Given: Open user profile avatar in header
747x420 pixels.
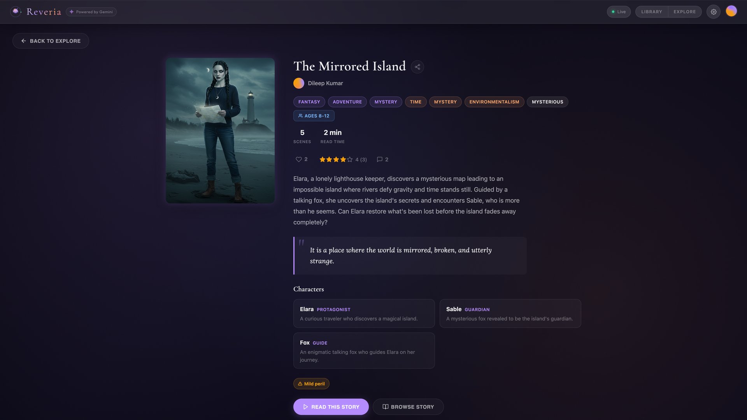Looking at the screenshot, I should click(731, 11).
